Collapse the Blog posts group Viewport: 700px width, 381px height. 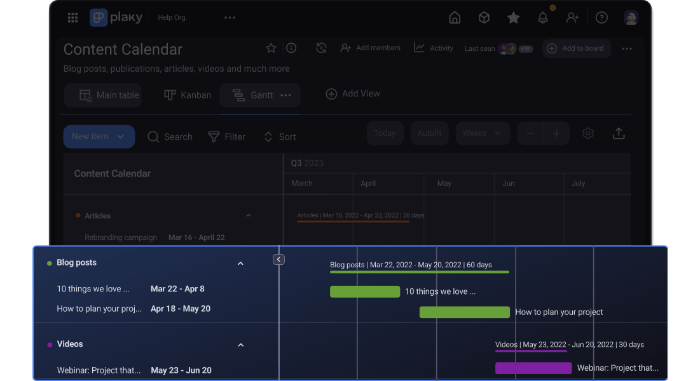point(240,262)
